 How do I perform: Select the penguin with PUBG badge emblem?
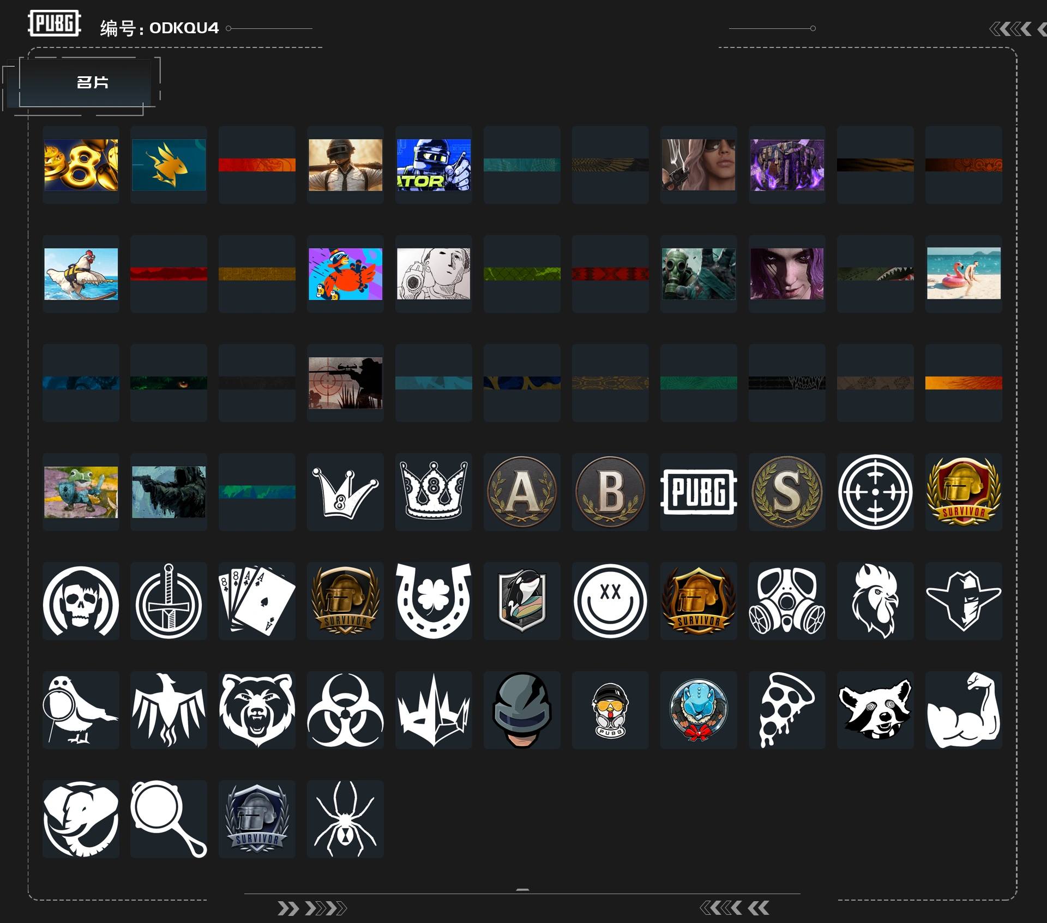point(610,710)
